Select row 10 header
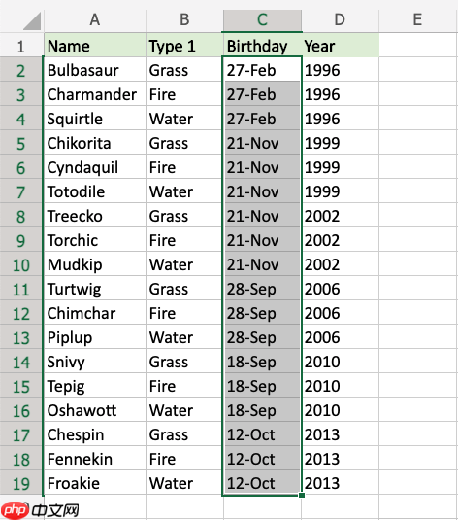 tap(21, 264)
